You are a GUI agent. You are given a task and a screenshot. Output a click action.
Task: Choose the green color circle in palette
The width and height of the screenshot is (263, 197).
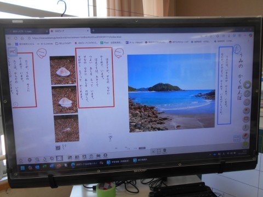tap(245, 144)
